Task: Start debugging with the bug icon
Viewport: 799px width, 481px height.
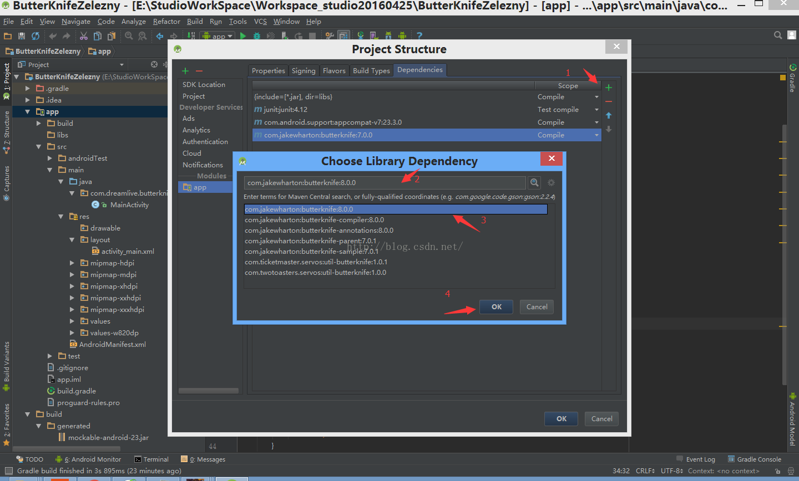Action: coord(257,36)
